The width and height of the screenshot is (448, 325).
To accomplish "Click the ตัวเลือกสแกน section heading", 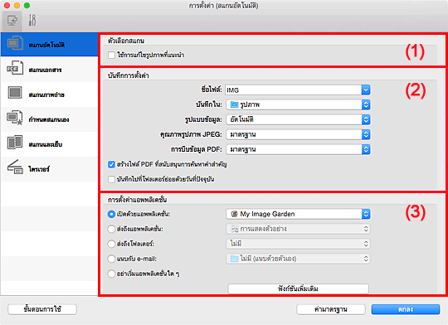I will coord(126,41).
